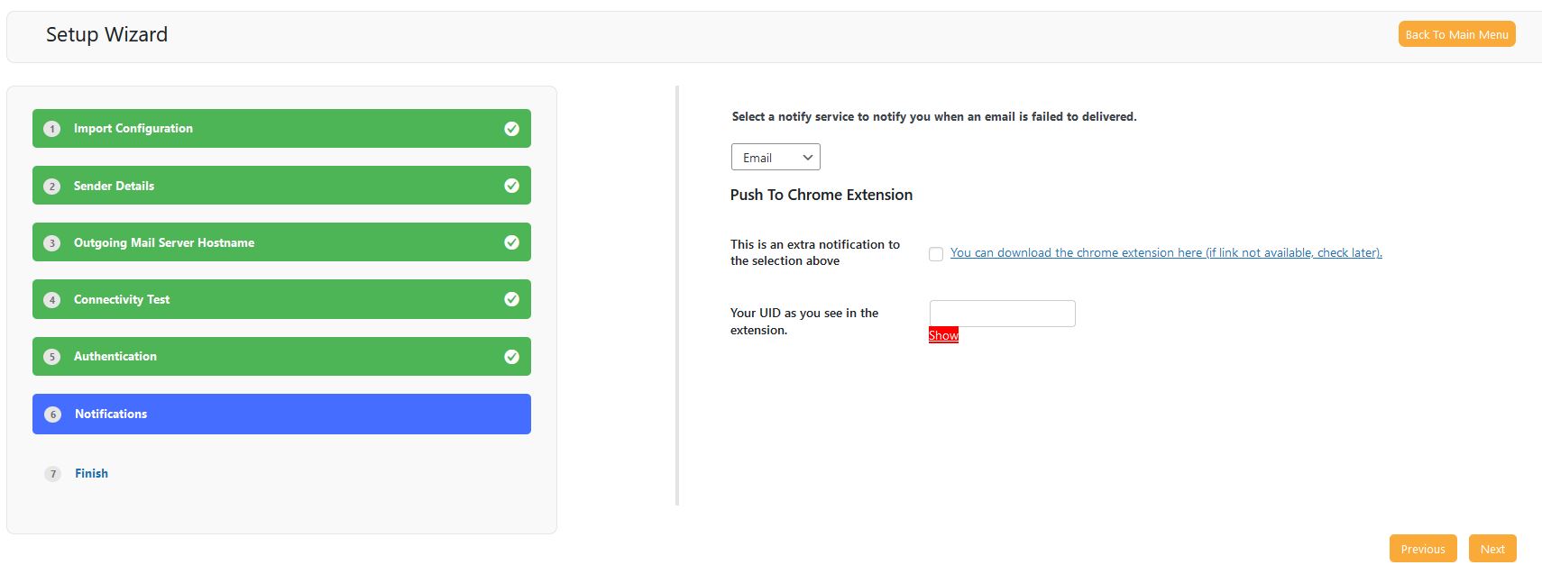The width and height of the screenshot is (1542, 574).
Task: Open the notify service Email dropdown
Action: (776, 157)
